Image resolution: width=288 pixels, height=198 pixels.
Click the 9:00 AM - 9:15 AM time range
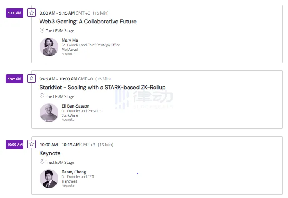(58, 13)
